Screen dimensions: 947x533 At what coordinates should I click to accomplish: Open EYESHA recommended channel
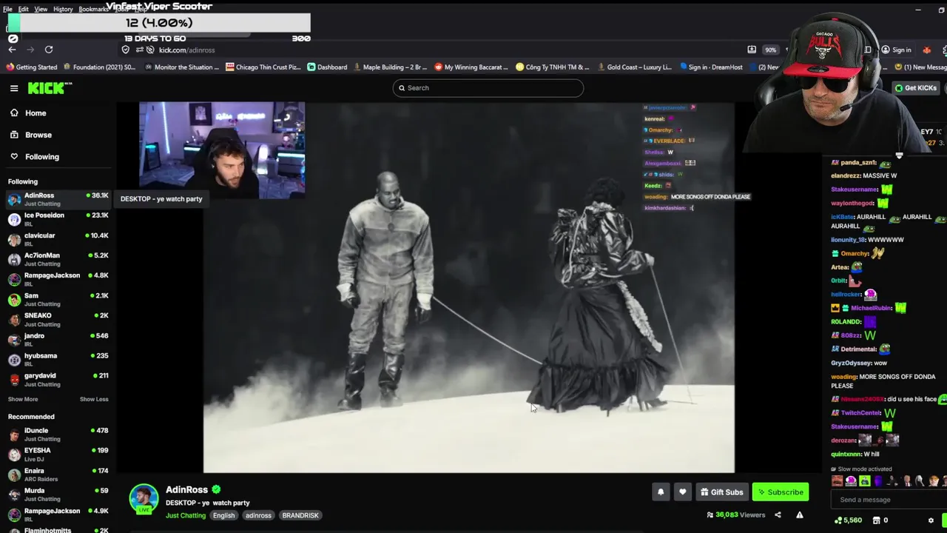click(58, 455)
